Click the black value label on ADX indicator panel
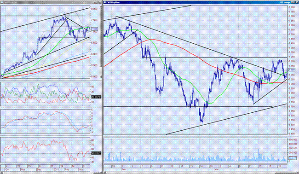The height and width of the screenshot is (174, 299). coord(96,97)
